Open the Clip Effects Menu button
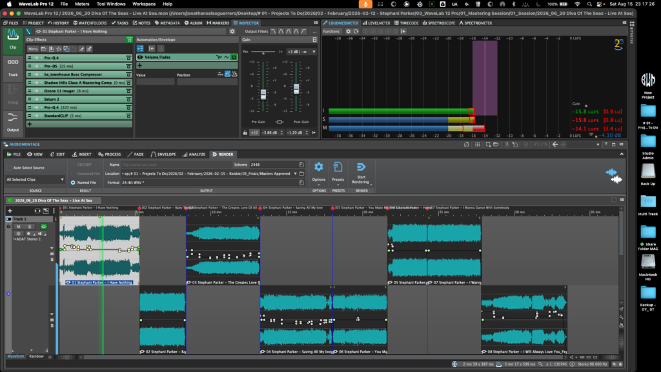The image size is (661, 372). pos(33,49)
